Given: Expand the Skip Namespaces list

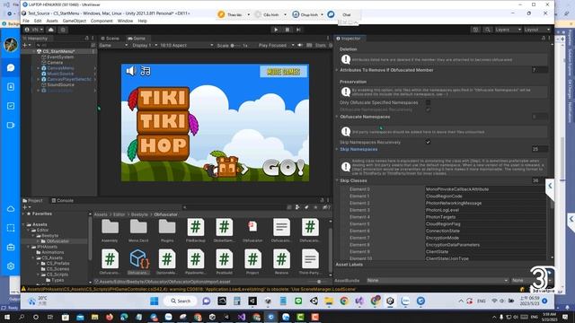Looking at the screenshot, I should [337, 150].
